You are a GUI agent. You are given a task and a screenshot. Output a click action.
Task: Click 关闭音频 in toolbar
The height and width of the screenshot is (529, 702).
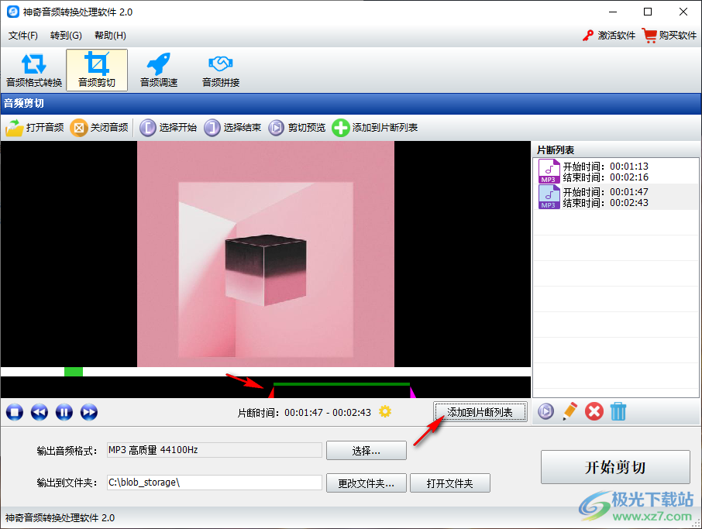pos(99,128)
